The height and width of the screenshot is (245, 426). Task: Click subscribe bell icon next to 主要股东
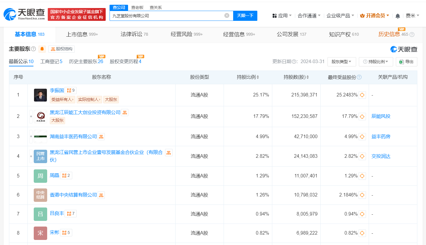42,49
